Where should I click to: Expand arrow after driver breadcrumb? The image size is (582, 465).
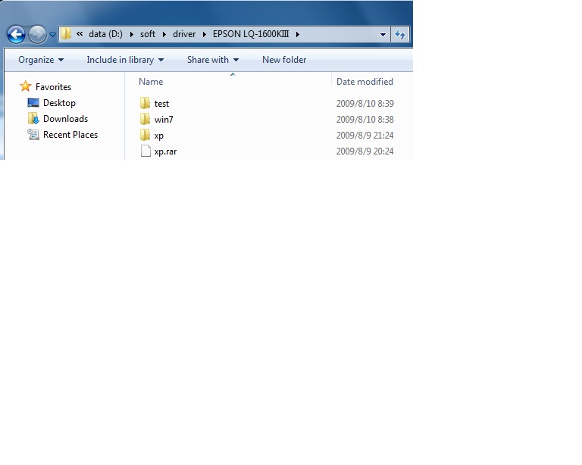click(204, 35)
